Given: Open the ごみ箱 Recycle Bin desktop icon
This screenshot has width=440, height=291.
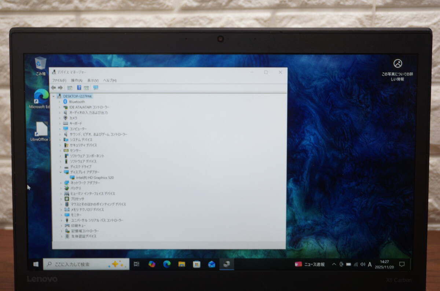Looking at the screenshot, I should [40, 66].
